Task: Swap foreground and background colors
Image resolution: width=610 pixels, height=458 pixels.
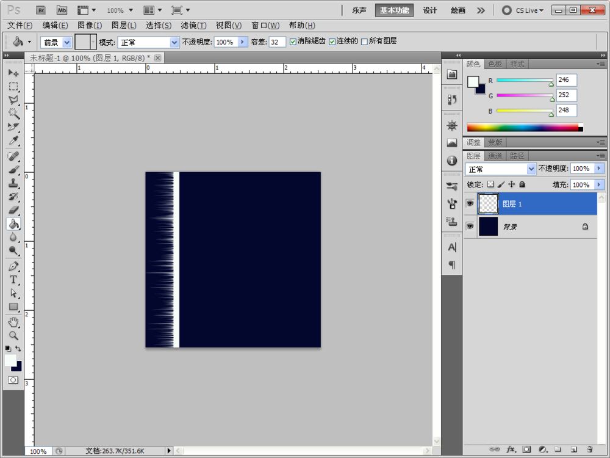Action: [18, 349]
